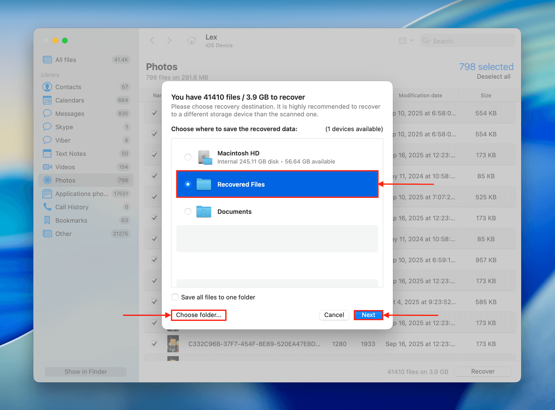Click the Text Notes icon

pos(47,154)
